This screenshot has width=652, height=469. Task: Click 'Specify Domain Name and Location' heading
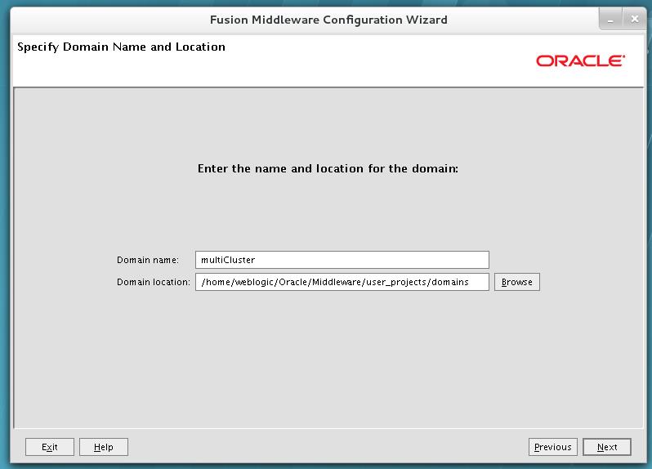pos(121,47)
